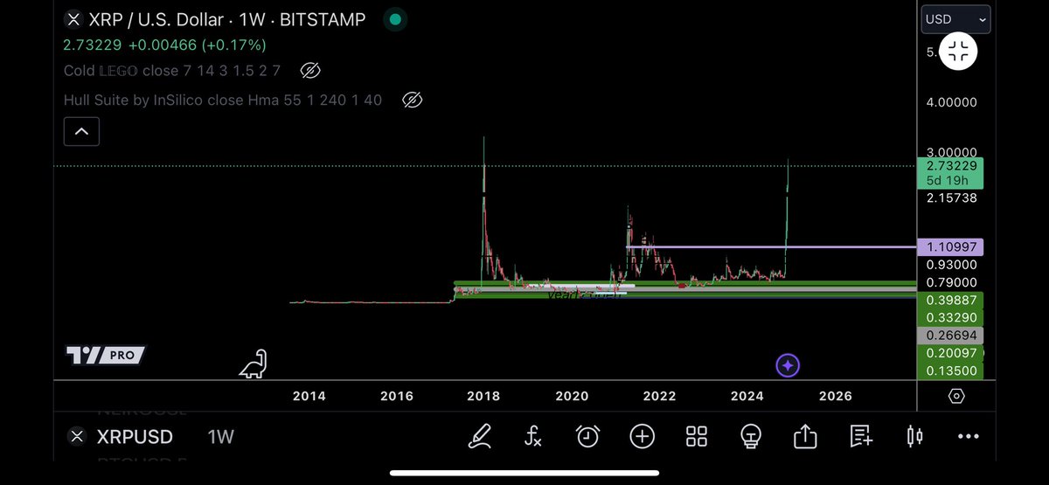
Task: Tap the 2026 label on time axis
Action: click(835, 396)
